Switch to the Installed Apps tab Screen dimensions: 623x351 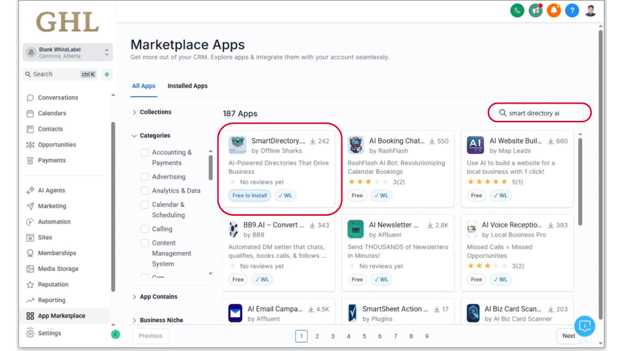pyautogui.click(x=187, y=86)
